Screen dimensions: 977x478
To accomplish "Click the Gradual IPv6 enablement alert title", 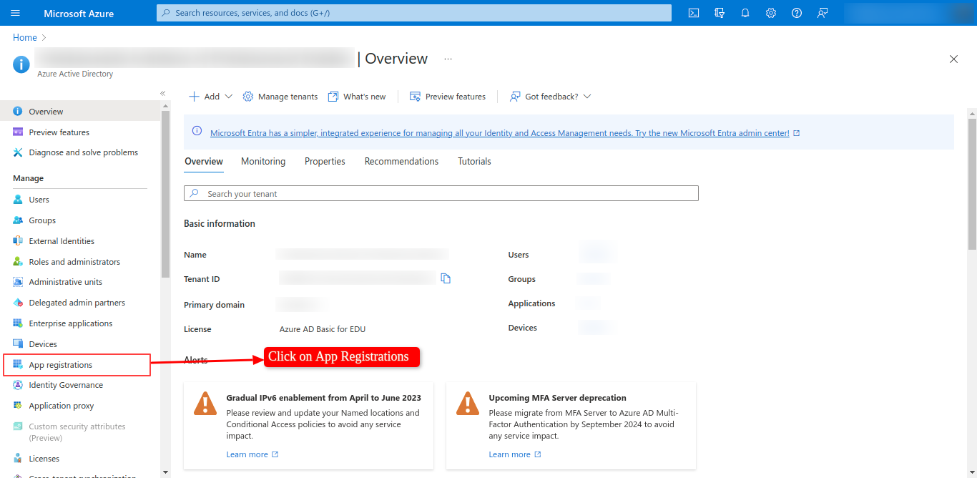I will 324,398.
